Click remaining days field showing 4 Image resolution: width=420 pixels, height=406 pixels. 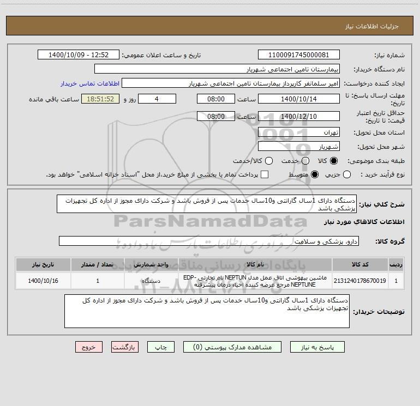[x=157, y=99]
